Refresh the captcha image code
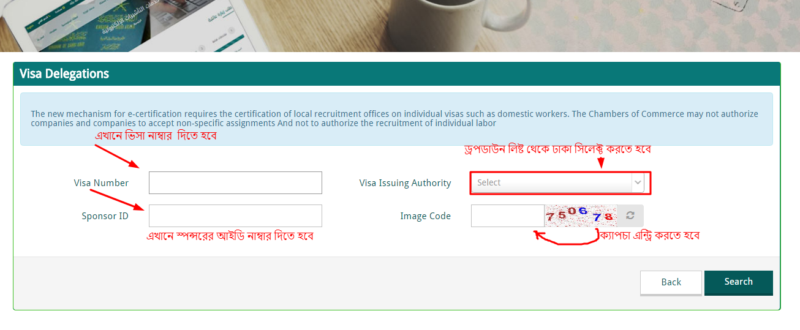Screen dimensions: 800x330 click(x=630, y=216)
